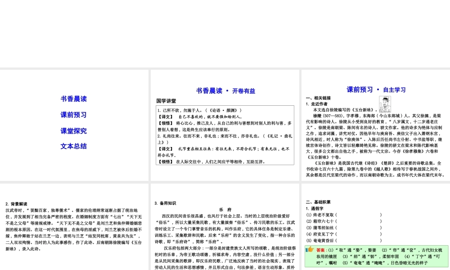Go to the 课堂探究 link on the menu slide

[73, 131]
